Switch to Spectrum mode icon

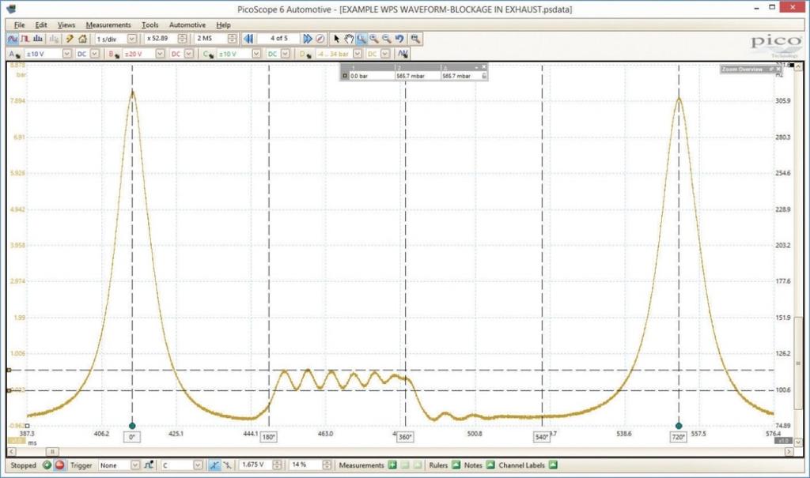tap(38, 39)
